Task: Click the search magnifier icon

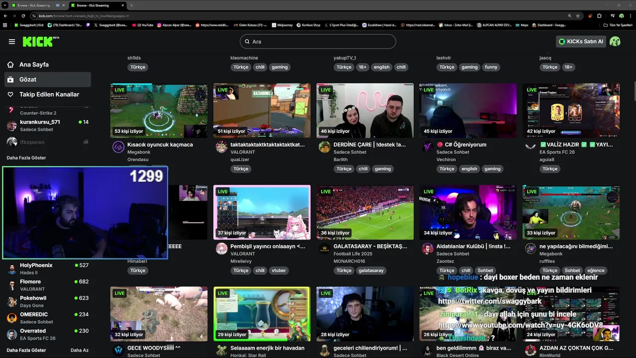Action: pyautogui.click(x=246, y=42)
